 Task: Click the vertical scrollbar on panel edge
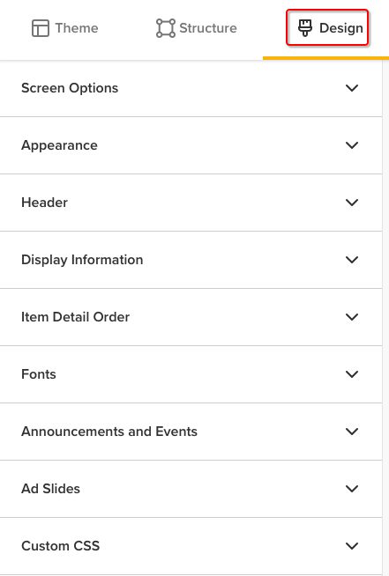[385, 318]
